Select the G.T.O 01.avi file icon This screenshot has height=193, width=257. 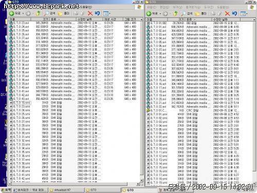(148, 27)
